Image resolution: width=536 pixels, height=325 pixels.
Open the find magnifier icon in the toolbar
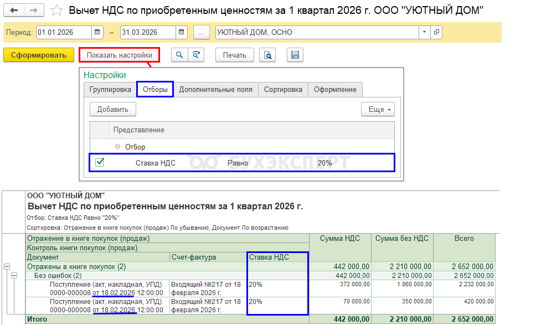[x=179, y=55]
